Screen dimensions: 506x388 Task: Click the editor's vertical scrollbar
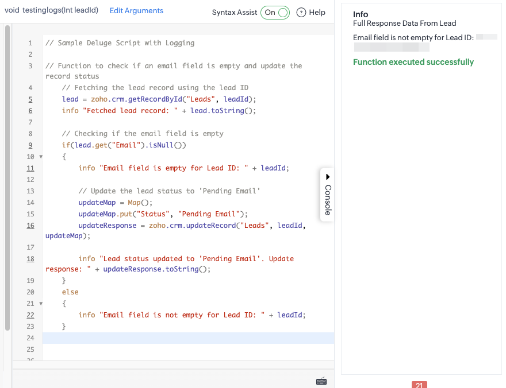click(7, 178)
